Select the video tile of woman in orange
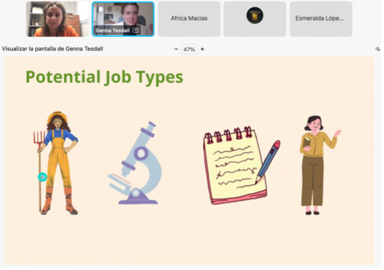Image resolution: width=384 pixels, height=270 pixels. 58,19
